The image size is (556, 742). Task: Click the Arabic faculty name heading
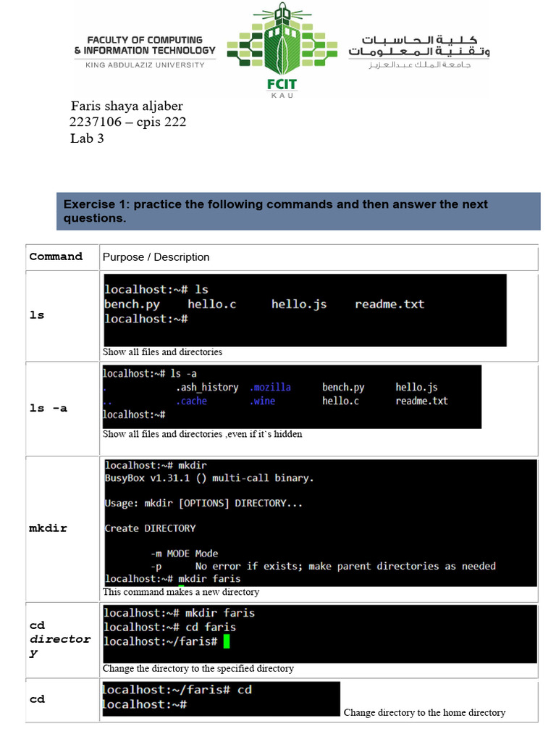coord(419,46)
